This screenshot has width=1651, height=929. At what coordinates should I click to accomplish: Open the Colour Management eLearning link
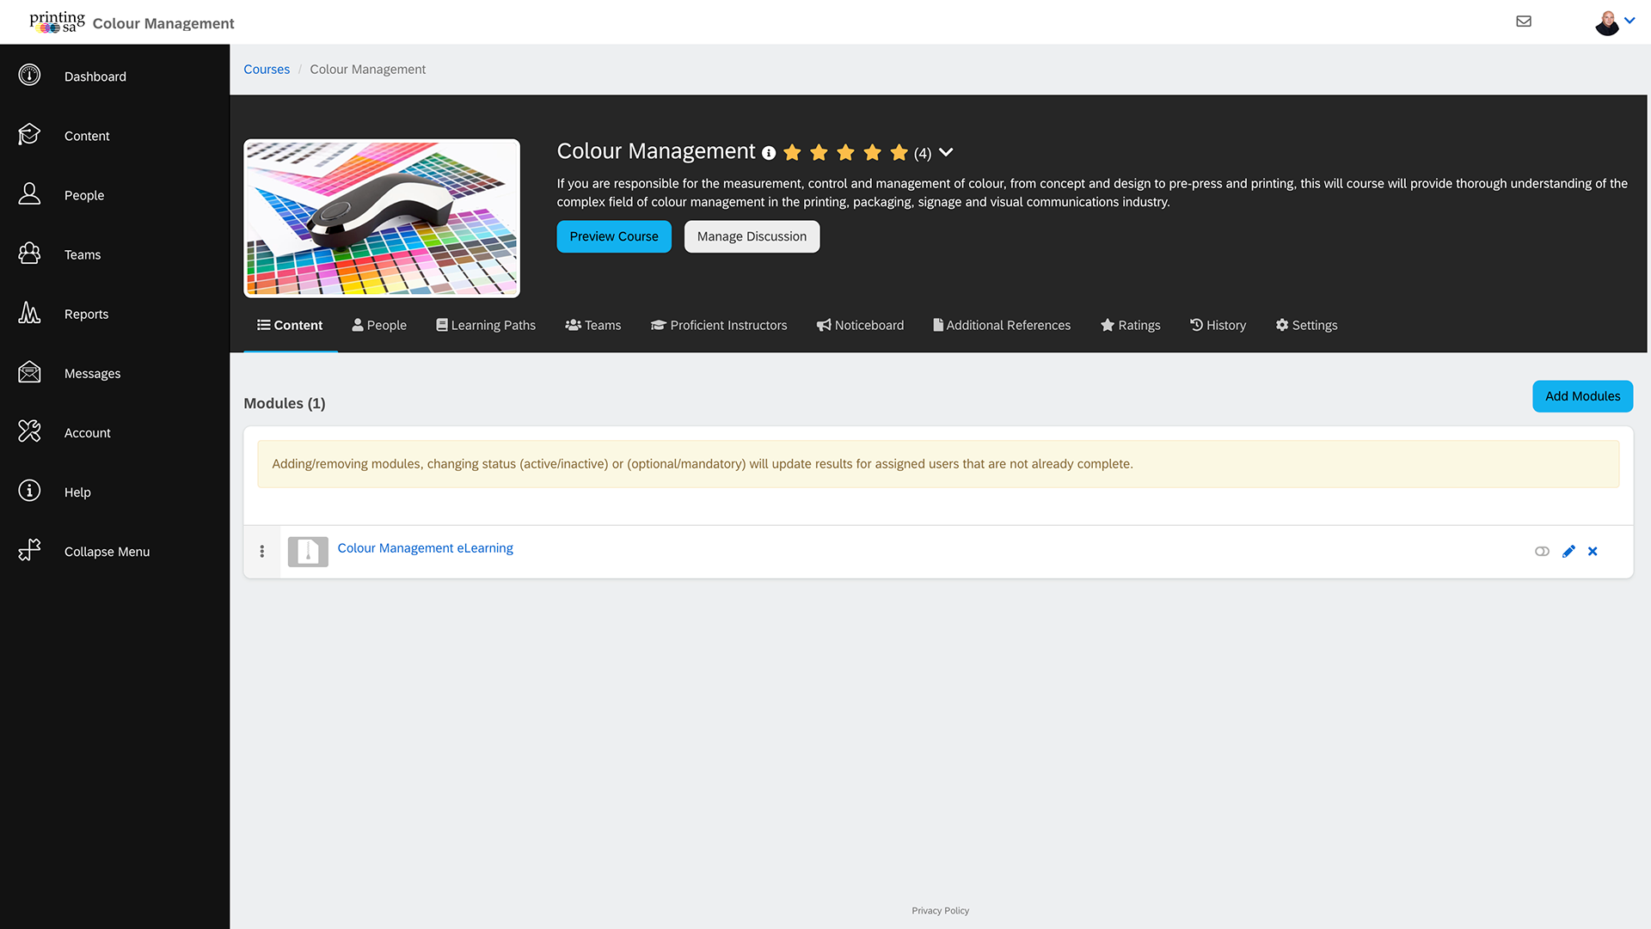[x=425, y=548]
